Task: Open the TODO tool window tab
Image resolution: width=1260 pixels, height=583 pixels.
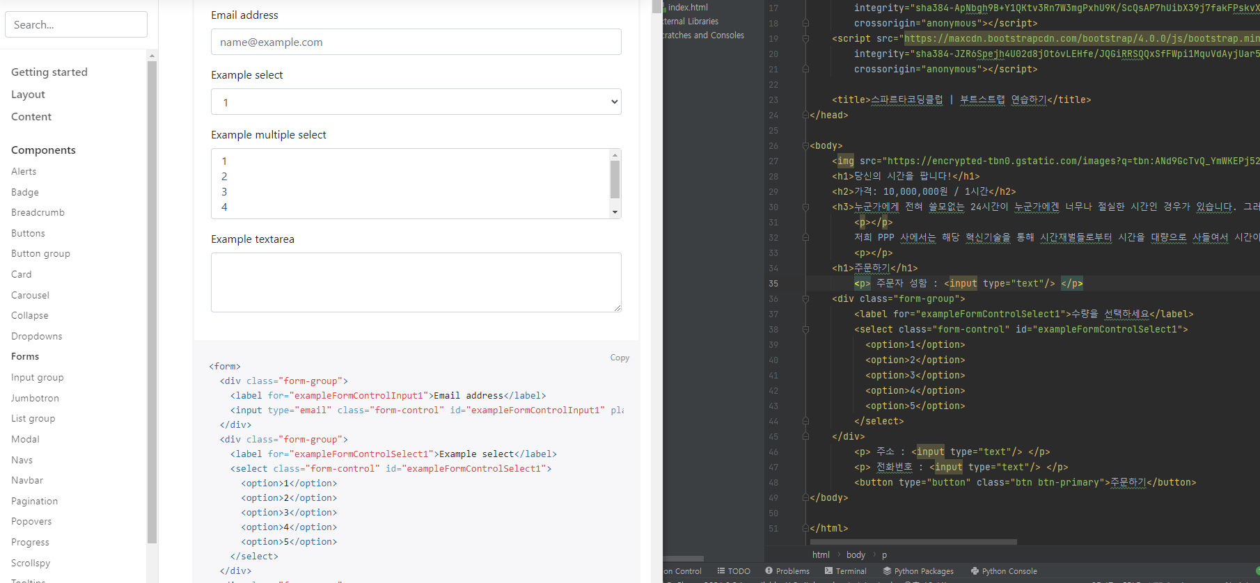Action: [734, 571]
